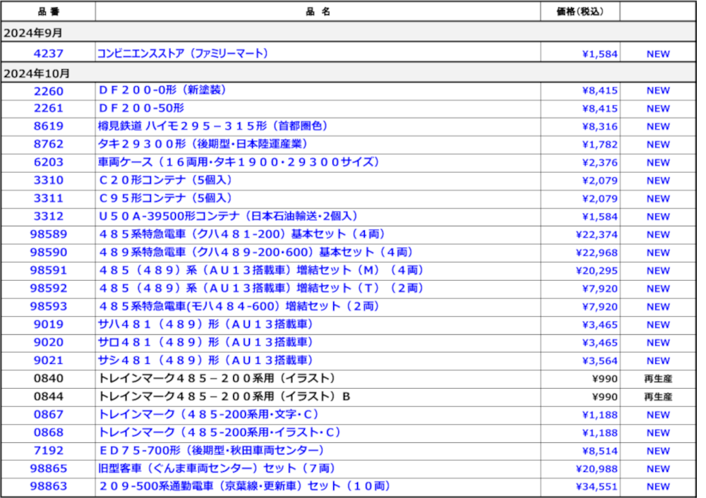Image resolution: width=706 pixels, height=498 pixels.
Task: Select product number 0840 text
Action: click(48, 378)
